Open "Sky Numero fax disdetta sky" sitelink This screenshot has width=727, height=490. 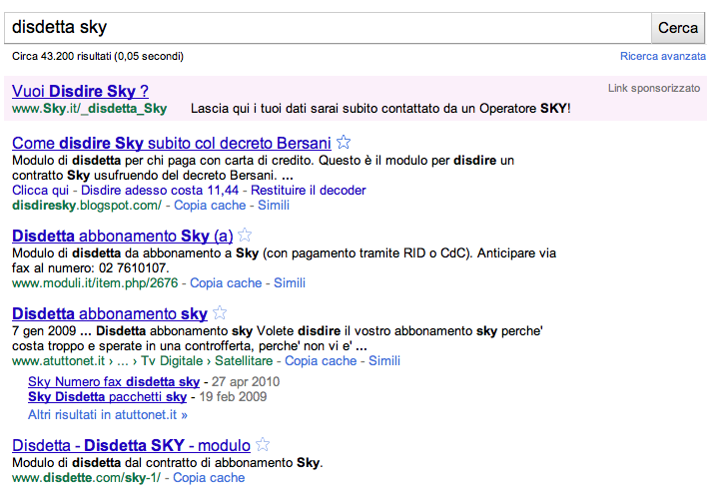click(x=114, y=382)
